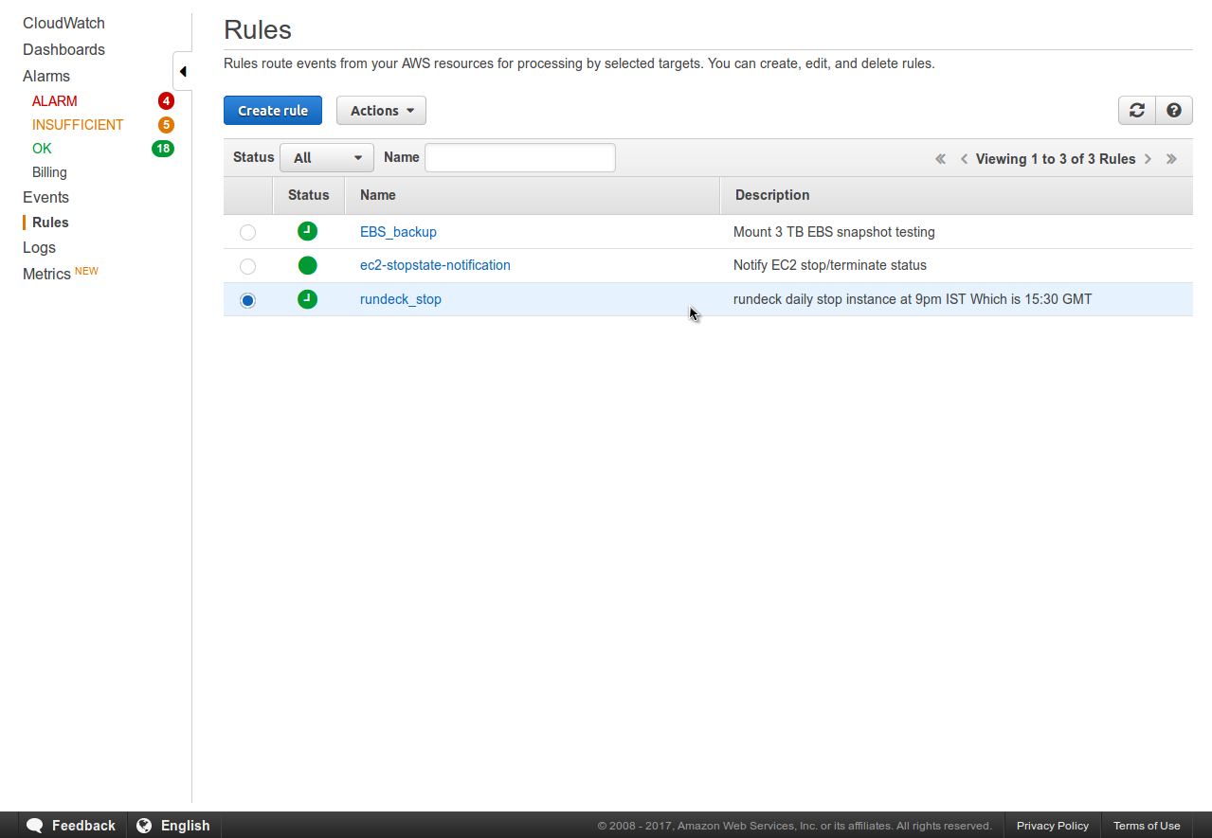
Task: Go to the last page of rules
Action: [1171, 159]
